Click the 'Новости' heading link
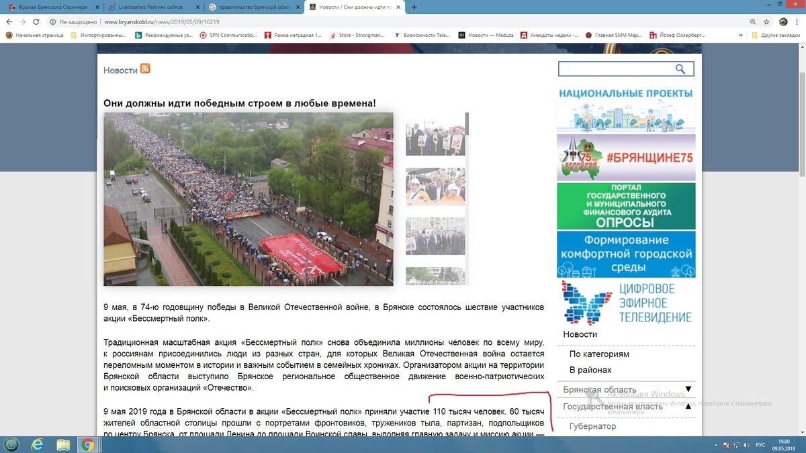Screen dimensions: 806x453 click(x=120, y=70)
